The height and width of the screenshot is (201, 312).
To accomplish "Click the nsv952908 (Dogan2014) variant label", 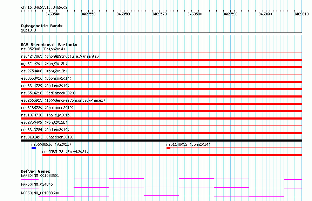I will tap(43, 49).
